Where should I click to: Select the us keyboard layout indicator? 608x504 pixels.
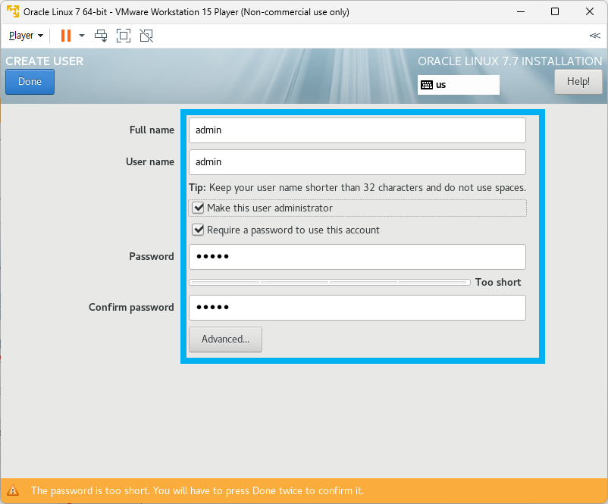click(459, 85)
